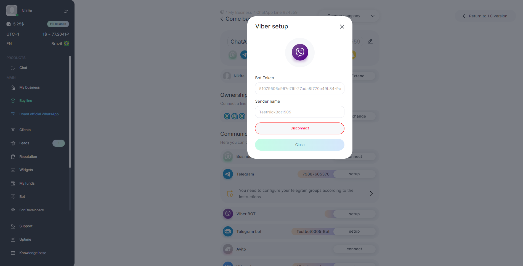Close the Viber setup dialog with X
This screenshot has width=523, height=266.
pyautogui.click(x=342, y=27)
